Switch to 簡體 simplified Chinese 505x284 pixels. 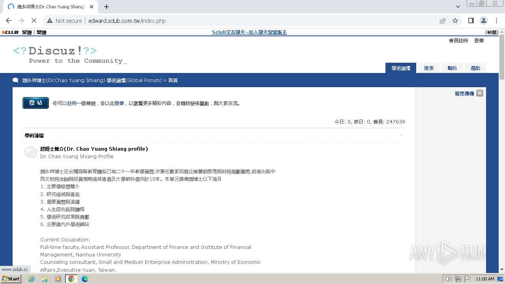point(41,32)
